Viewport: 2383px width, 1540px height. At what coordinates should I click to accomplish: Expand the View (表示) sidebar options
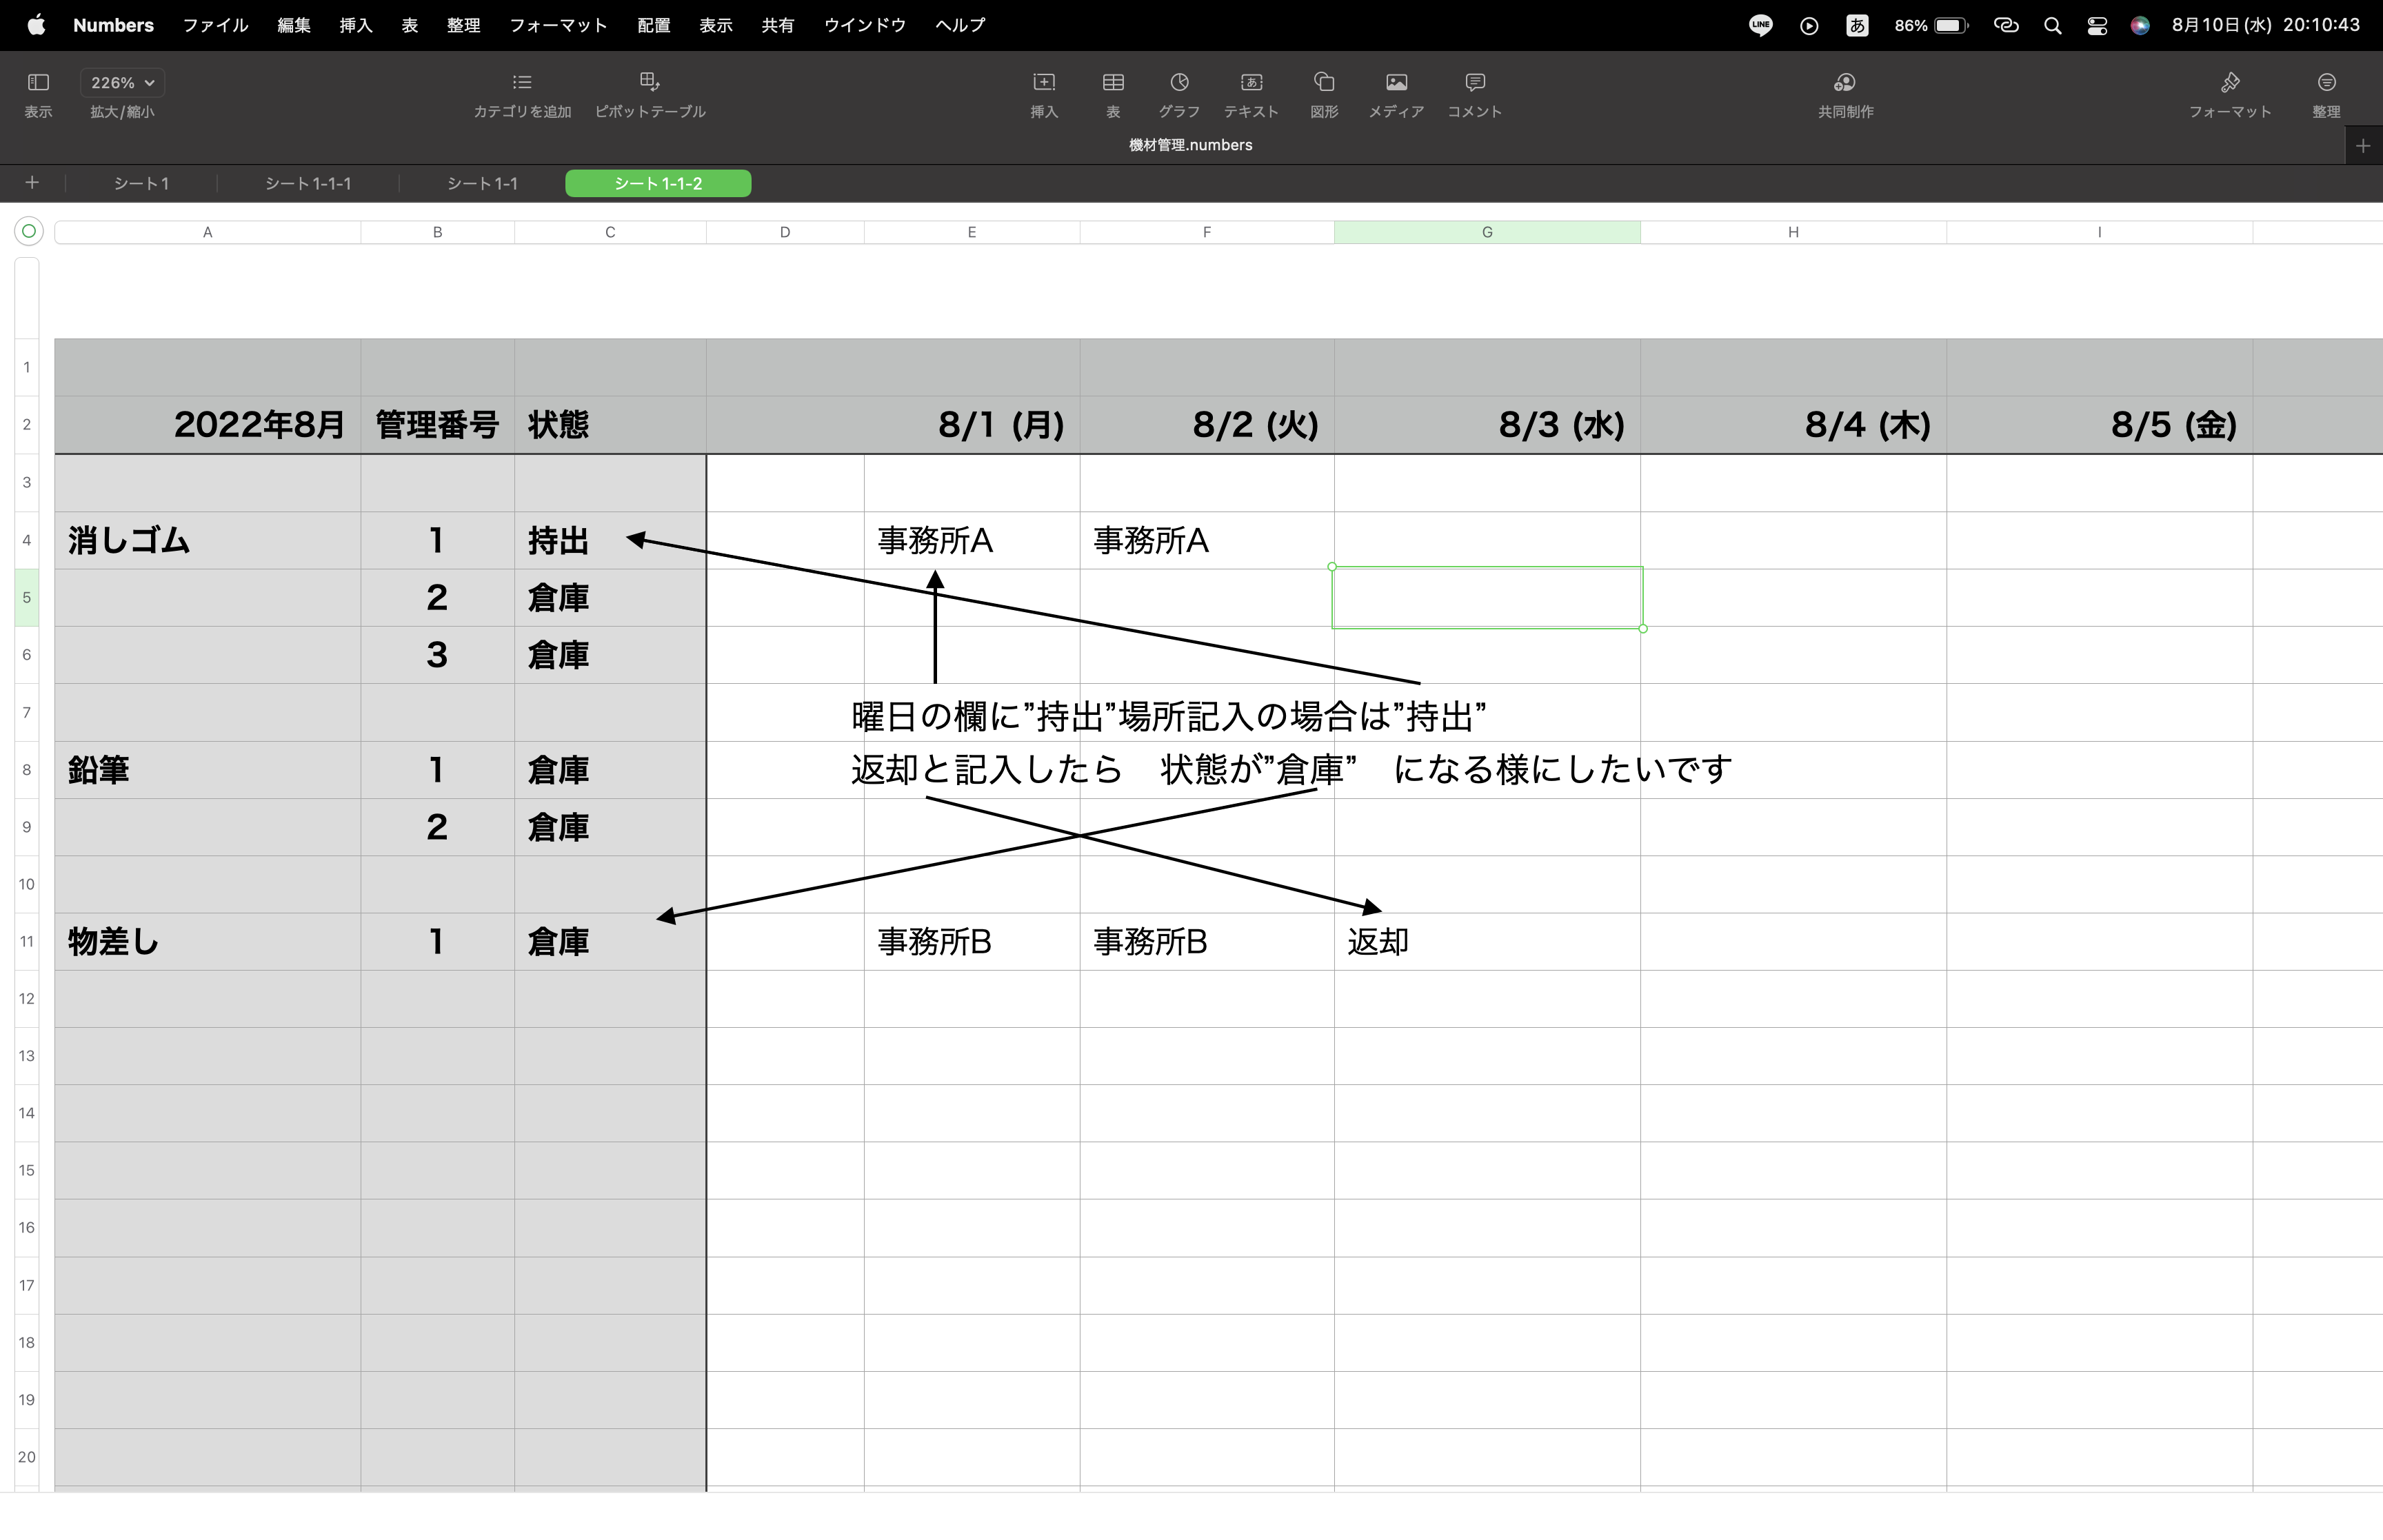click(x=38, y=82)
